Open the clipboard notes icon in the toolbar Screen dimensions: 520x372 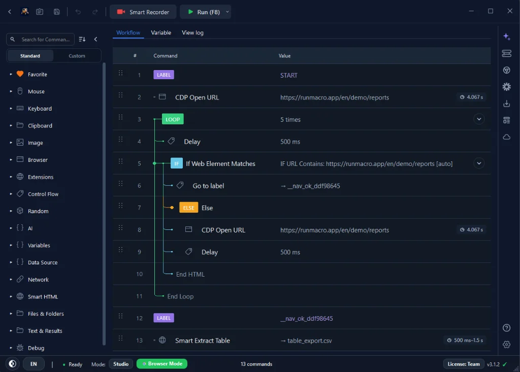[x=40, y=12]
